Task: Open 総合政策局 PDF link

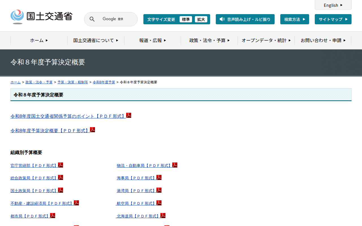Action: 34,178
